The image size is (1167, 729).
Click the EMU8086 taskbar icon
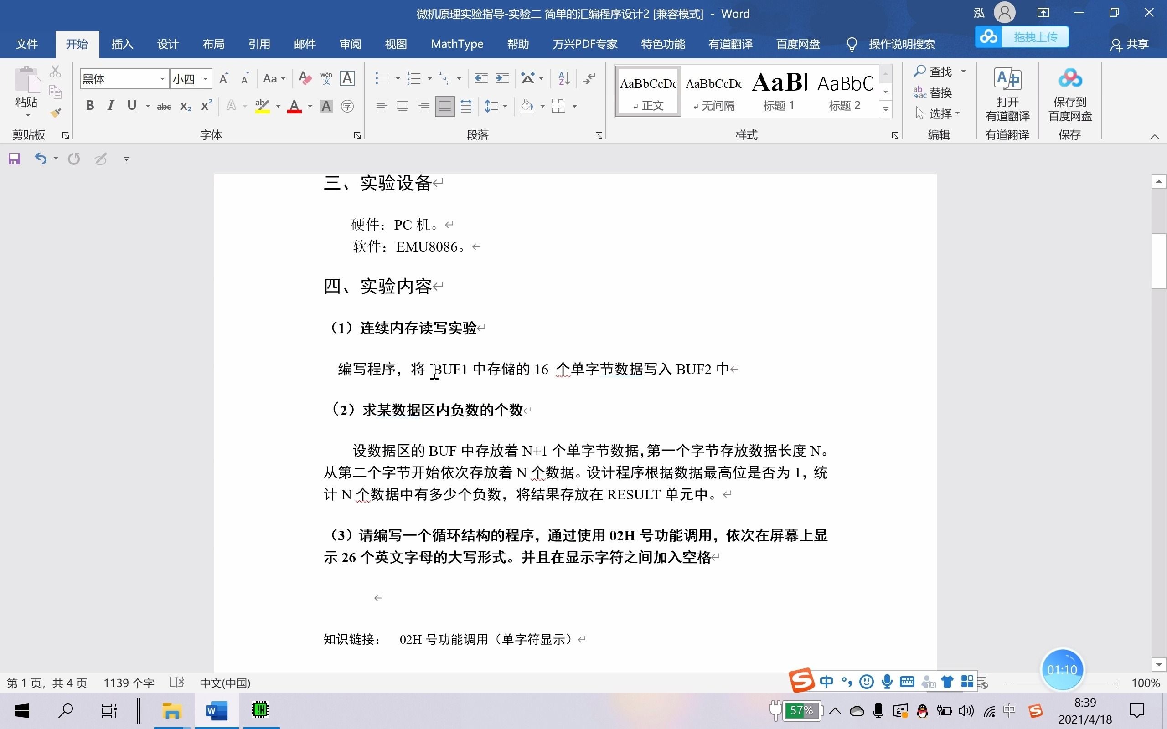pos(260,710)
